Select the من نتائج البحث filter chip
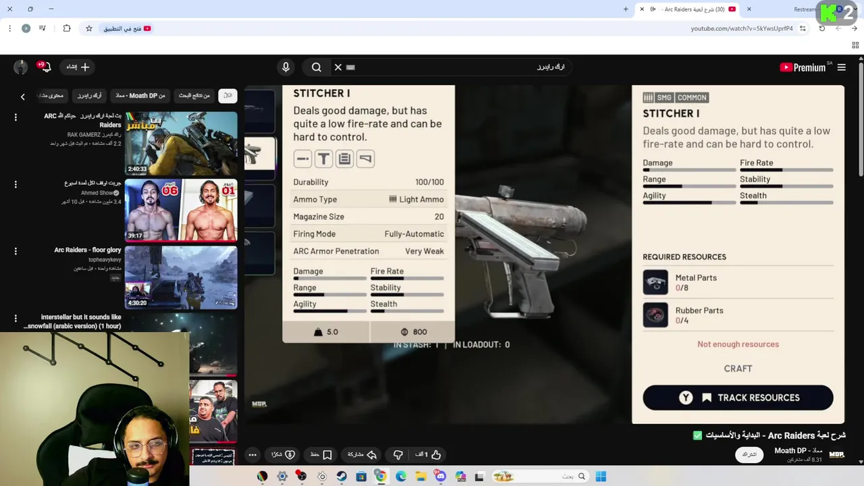The width and height of the screenshot is (864, 486). coord(194,95)
